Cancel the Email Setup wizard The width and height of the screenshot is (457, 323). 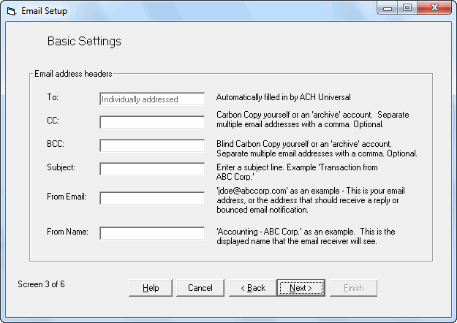click(200, 288)
